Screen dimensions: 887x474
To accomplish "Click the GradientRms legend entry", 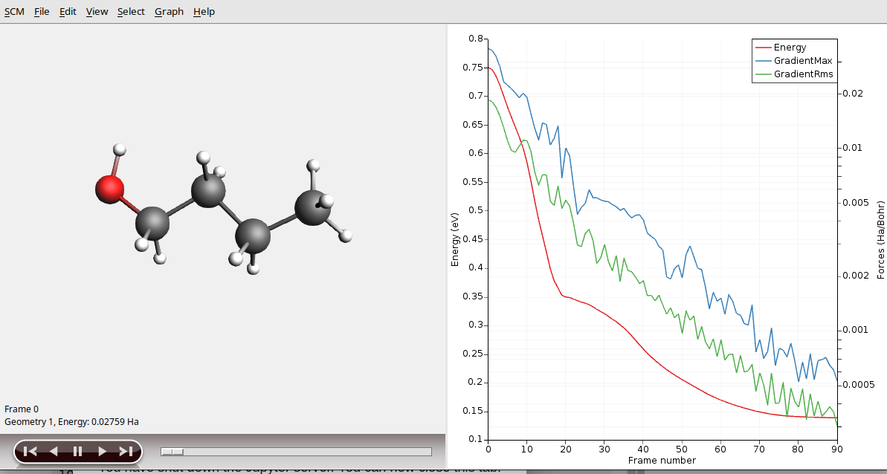I will click(x=803, y=74).
